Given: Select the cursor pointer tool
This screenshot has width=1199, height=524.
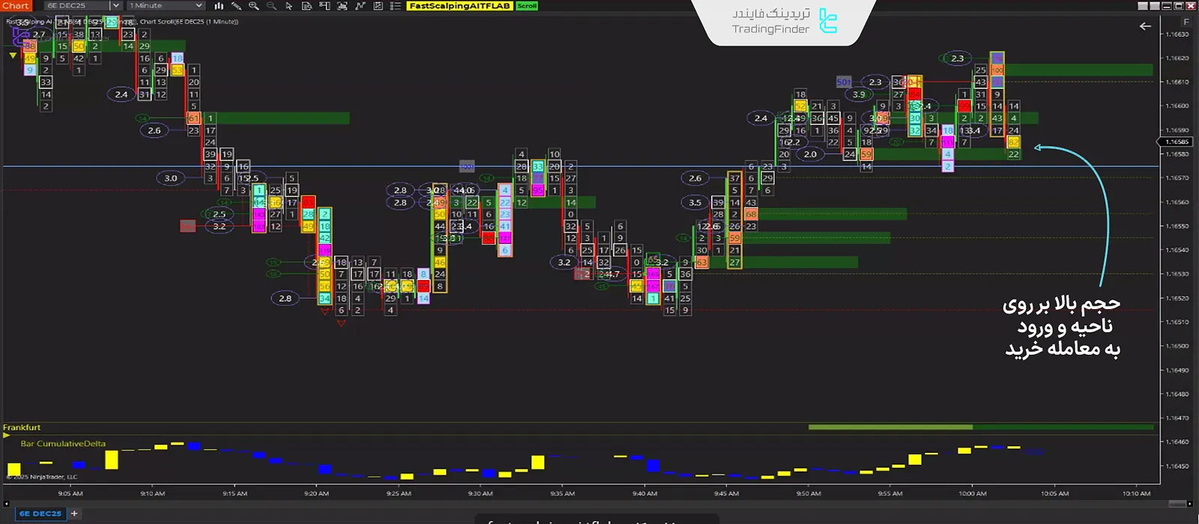Looking at the screenshot, I should point(289,6).
